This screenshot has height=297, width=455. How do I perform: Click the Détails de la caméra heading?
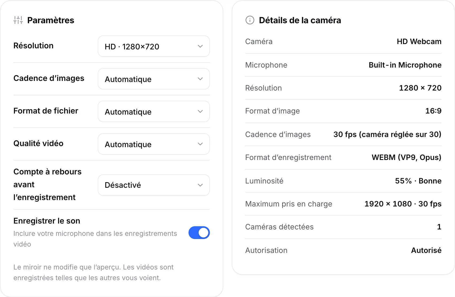[300, 20]
